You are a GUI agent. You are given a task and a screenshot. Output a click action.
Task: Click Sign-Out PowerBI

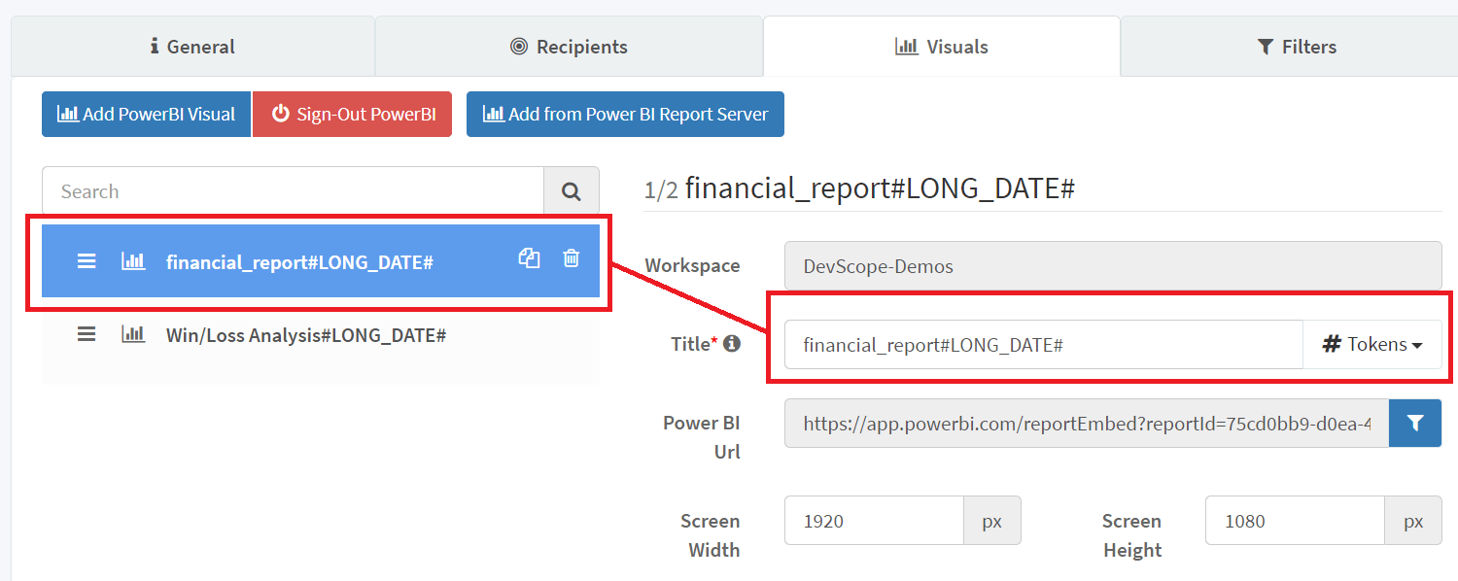[352, 114]
